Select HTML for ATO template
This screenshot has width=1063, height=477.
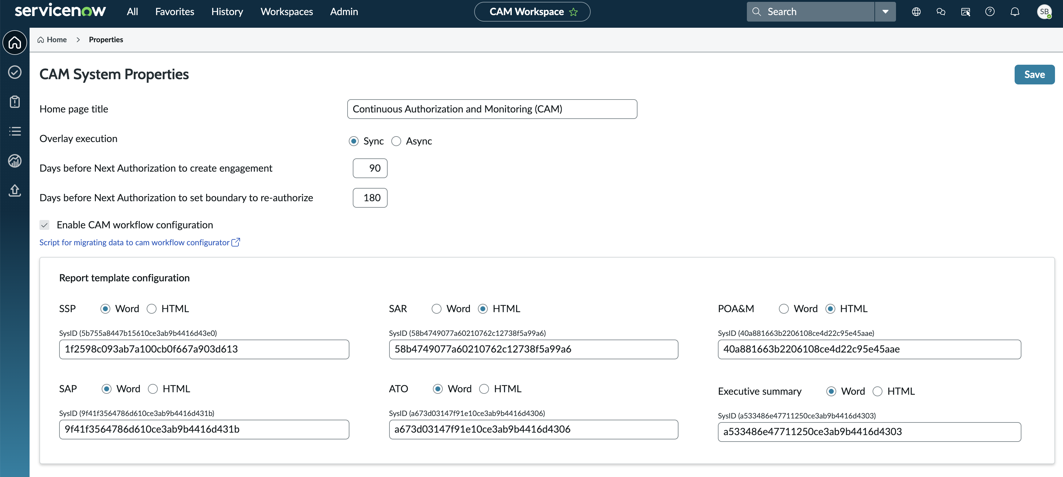coord(484,389)
